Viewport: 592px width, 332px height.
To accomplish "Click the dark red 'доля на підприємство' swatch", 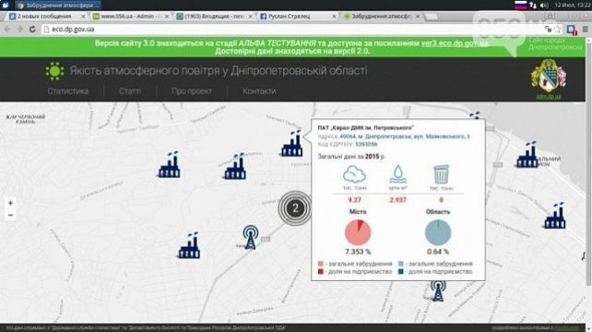I will pos(321,271).
